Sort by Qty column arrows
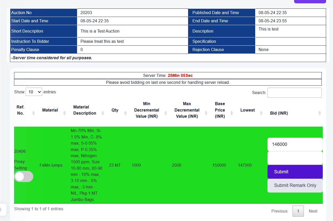Image resolution: width=333 pixels, height=221 pixels. tap(125, 113)
